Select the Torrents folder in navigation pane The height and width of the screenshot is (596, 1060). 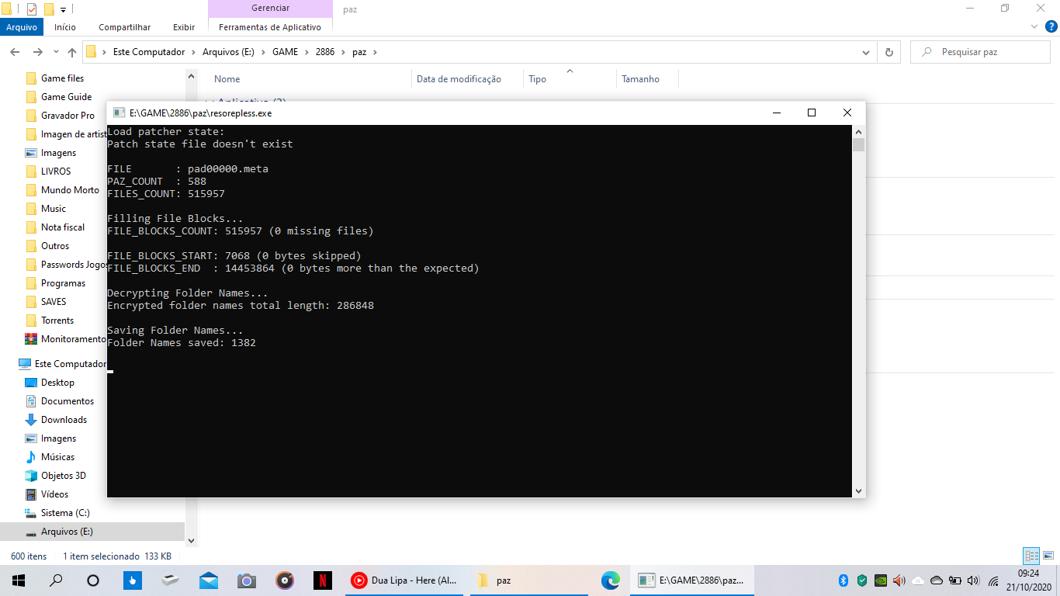coord(57,321)
